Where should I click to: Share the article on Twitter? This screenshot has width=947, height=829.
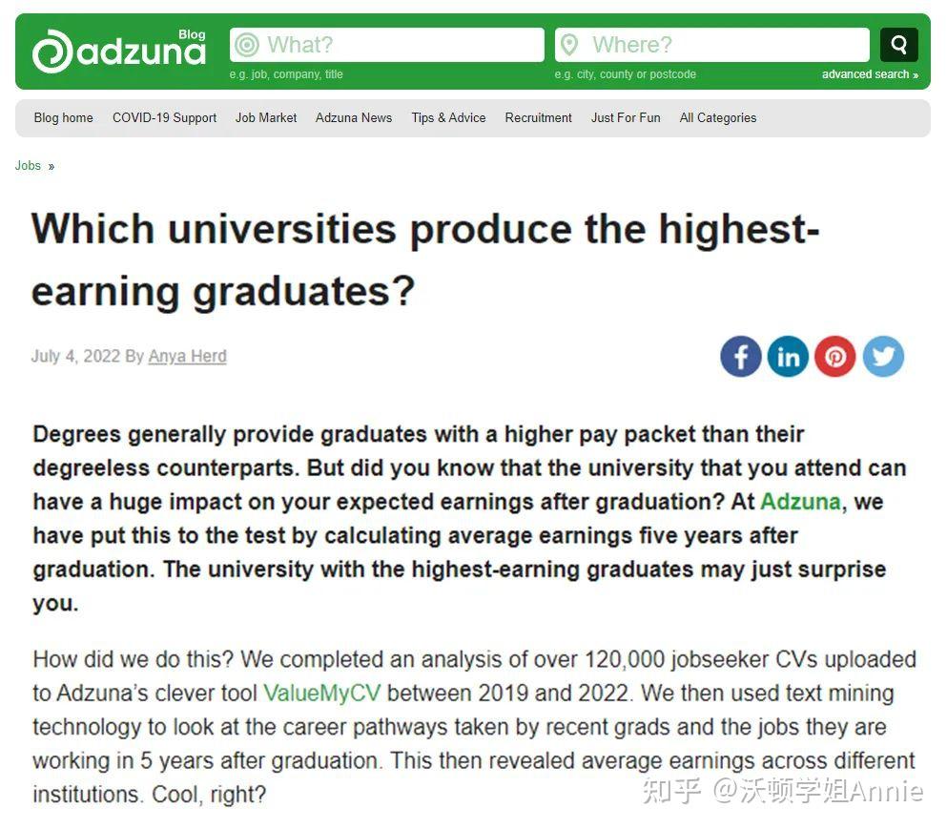pyautogui.click(x=883, y=357)
